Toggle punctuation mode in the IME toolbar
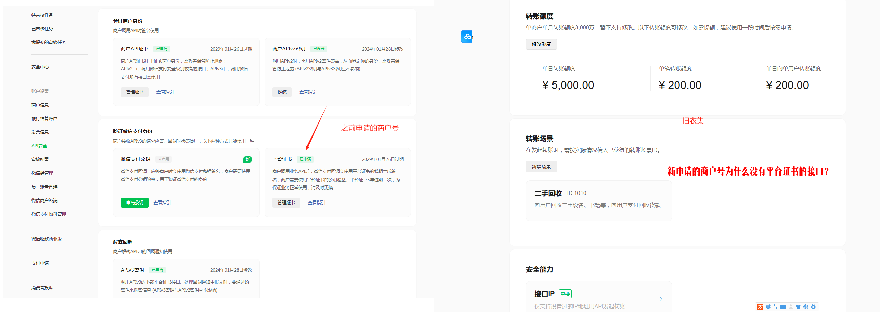This screenshot has height=312, width=890. point(776,307)
